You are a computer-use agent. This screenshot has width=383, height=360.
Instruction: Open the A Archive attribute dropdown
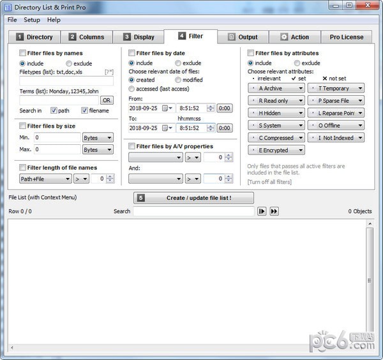coord(276,88)
